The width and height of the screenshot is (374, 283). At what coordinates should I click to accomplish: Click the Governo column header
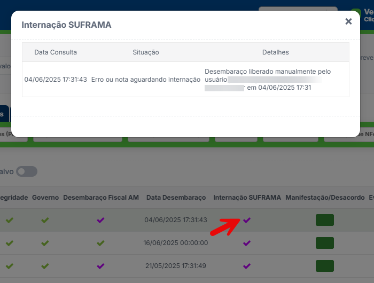(x=45, y=198)
